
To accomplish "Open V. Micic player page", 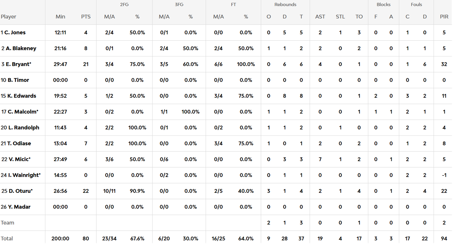I will click(19, 159).
